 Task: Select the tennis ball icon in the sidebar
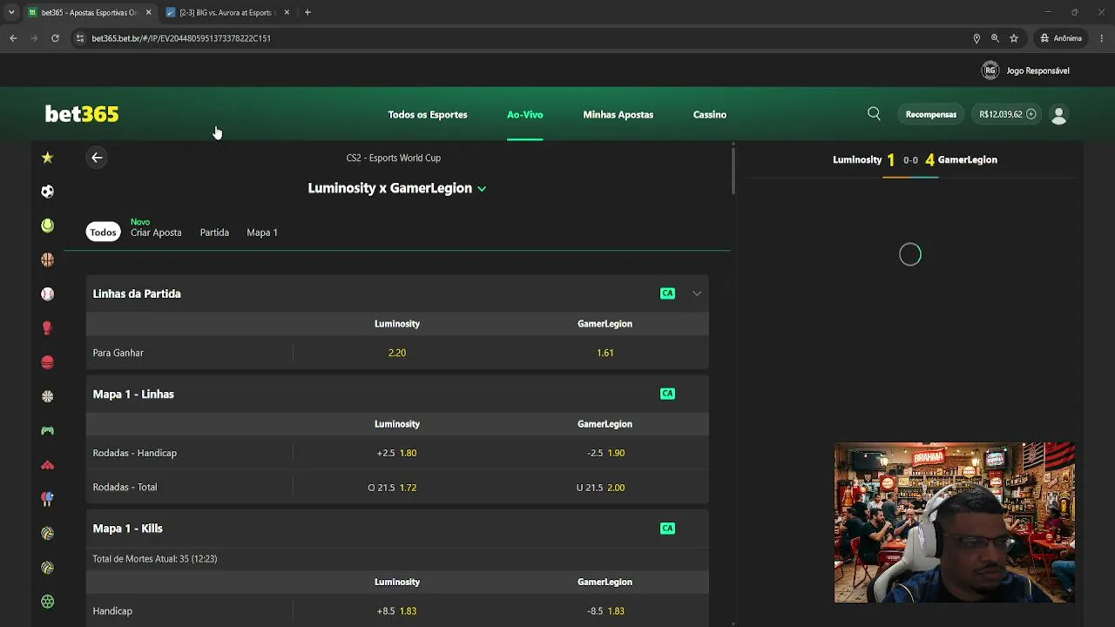[47, 226]
